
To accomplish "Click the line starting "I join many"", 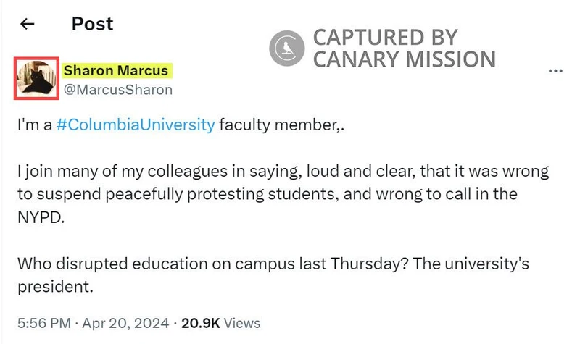I will pyautogui.click(x=283, y=172).
